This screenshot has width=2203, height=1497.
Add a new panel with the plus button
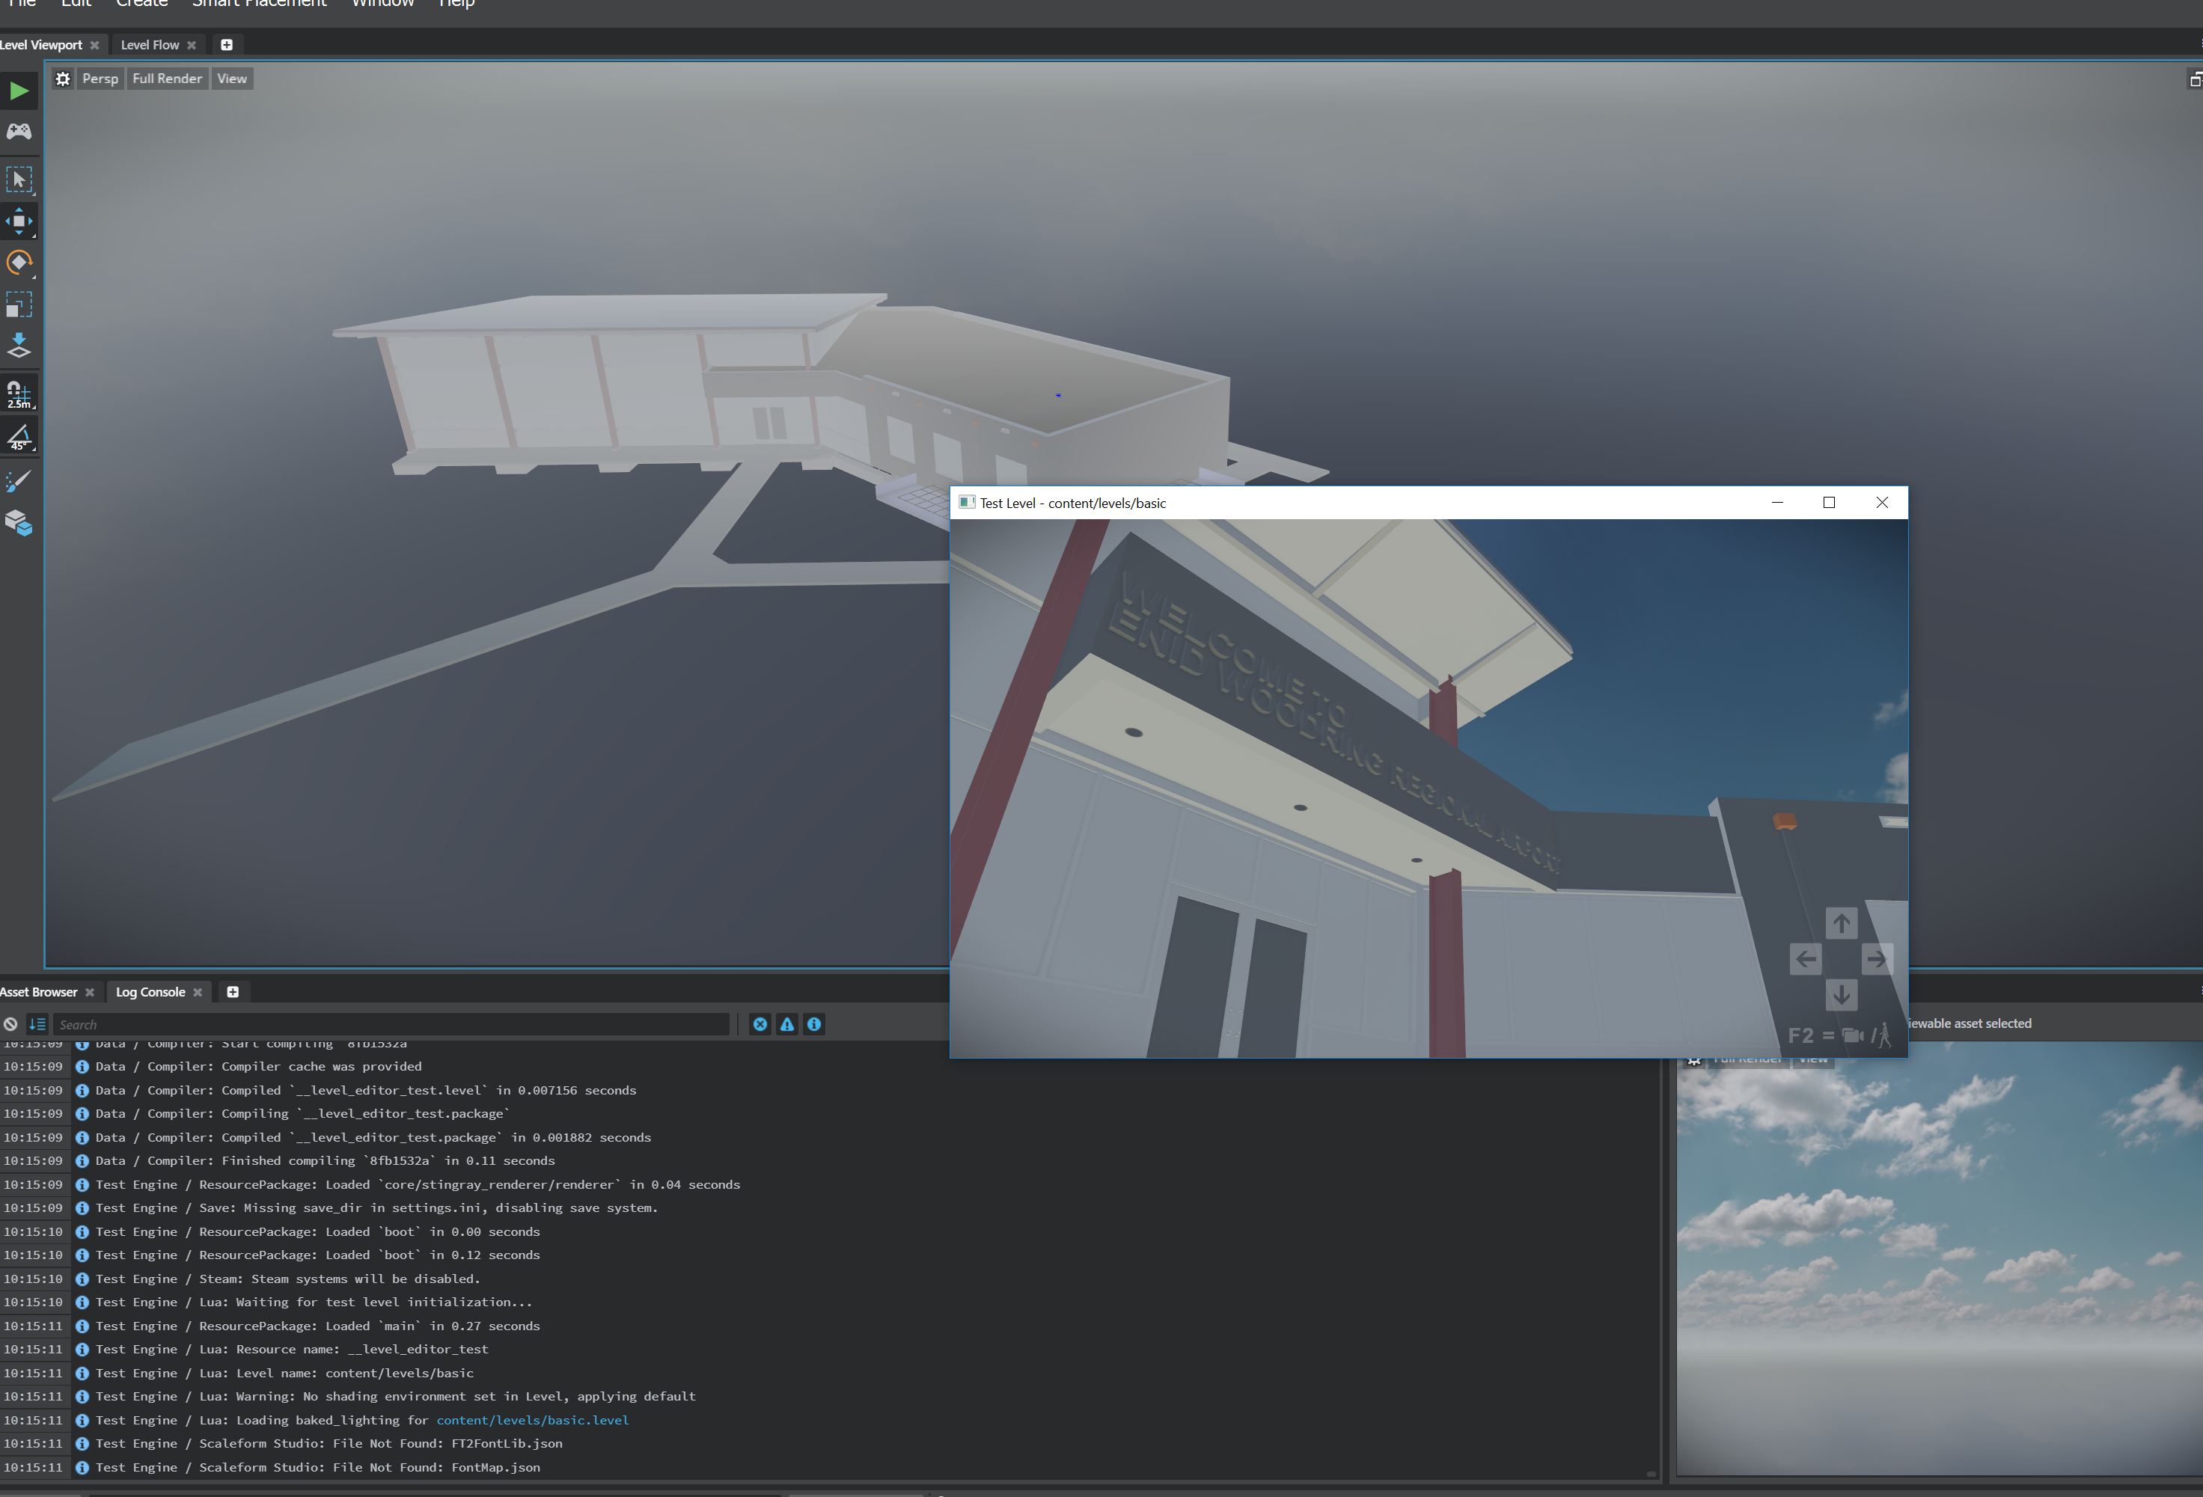coord(227,45)
